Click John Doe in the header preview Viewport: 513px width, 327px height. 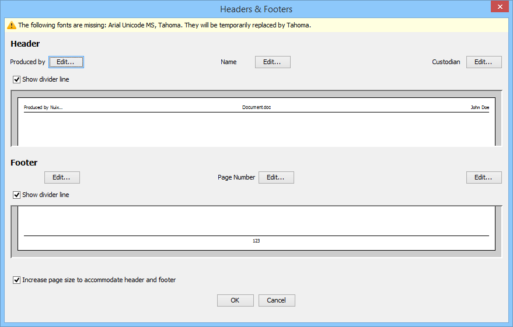coord(480,108)
